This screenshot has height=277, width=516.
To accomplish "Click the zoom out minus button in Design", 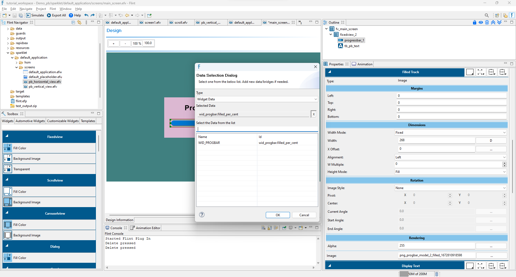I will (x=125, y=44).
